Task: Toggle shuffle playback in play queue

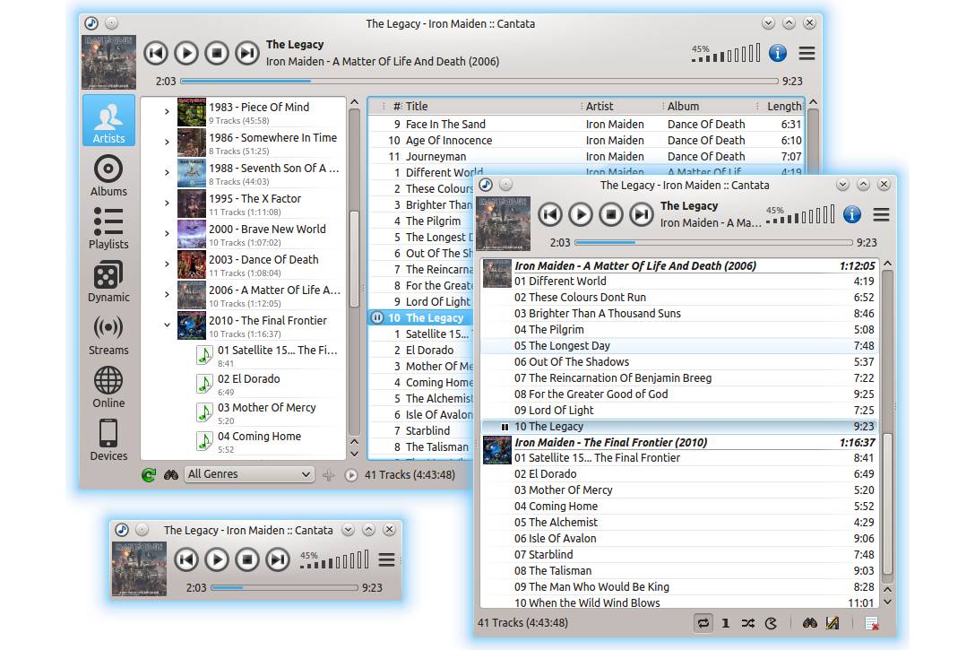Action: pos(747,623)
